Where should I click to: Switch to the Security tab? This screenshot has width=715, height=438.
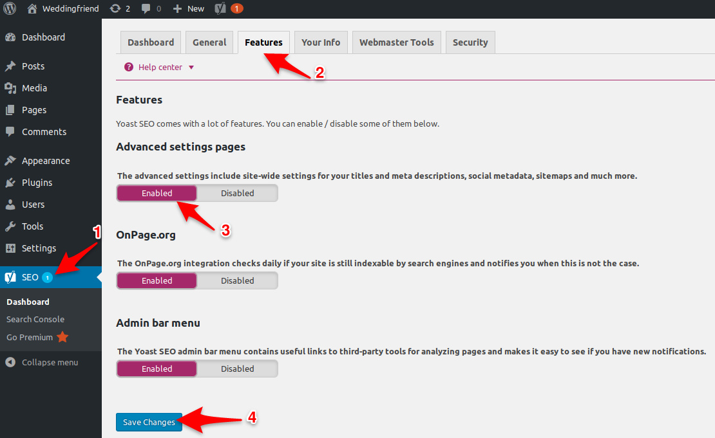coord(470,42)
